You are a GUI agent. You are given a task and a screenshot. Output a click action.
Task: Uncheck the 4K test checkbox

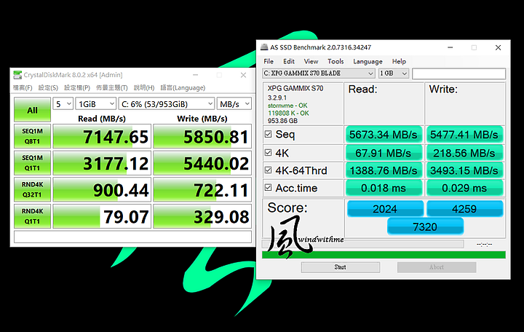coord(268,152)
